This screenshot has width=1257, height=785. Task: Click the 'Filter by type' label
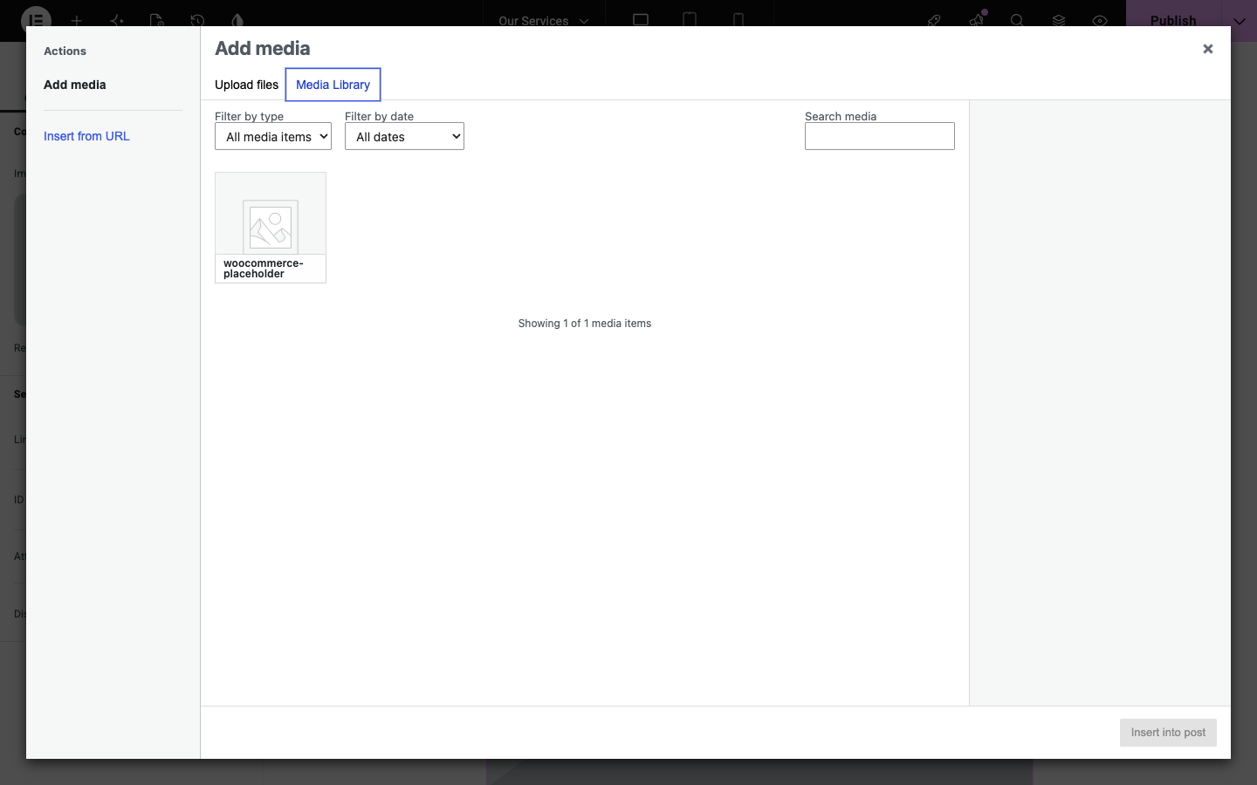[x=250, y=116]
